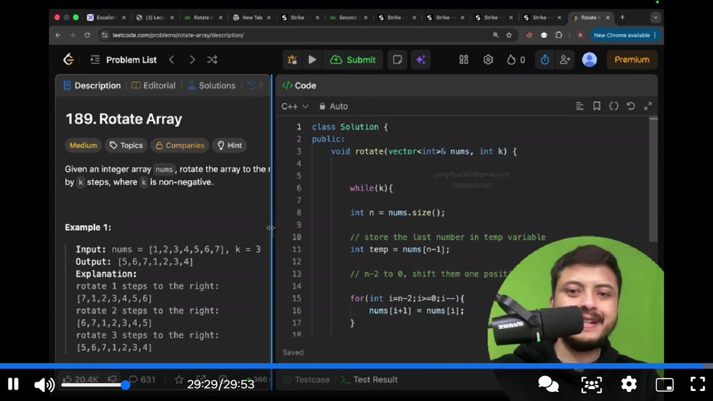This screenshot has height=401, width=713.
Task: Click the heading '189. Rotate Array'
Action: click(x=124, y=119)
